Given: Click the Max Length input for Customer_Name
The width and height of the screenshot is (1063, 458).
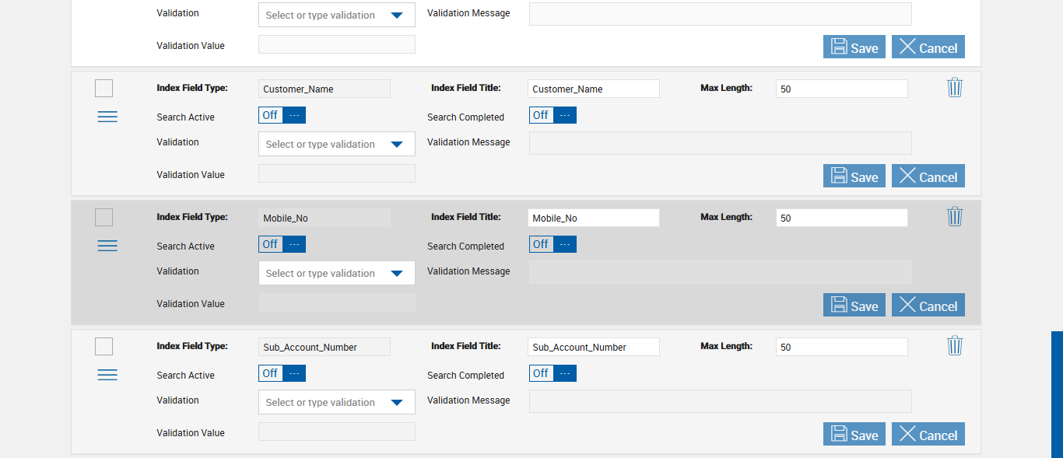Looking at the screenshot, I should [841, 89].
